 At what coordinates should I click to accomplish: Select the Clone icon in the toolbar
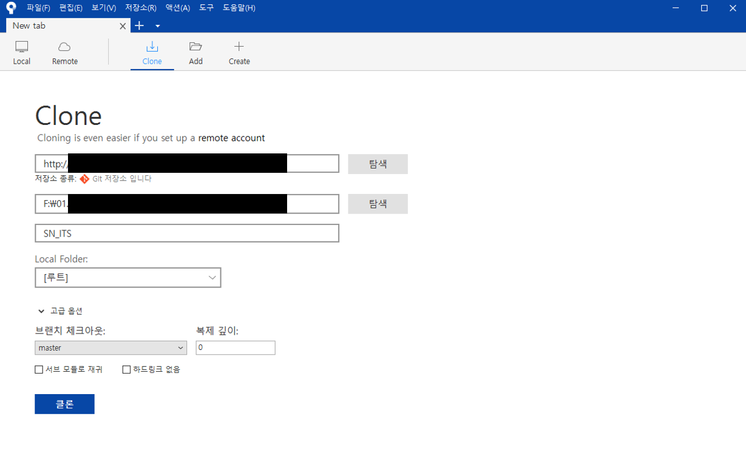coord(152,52)
